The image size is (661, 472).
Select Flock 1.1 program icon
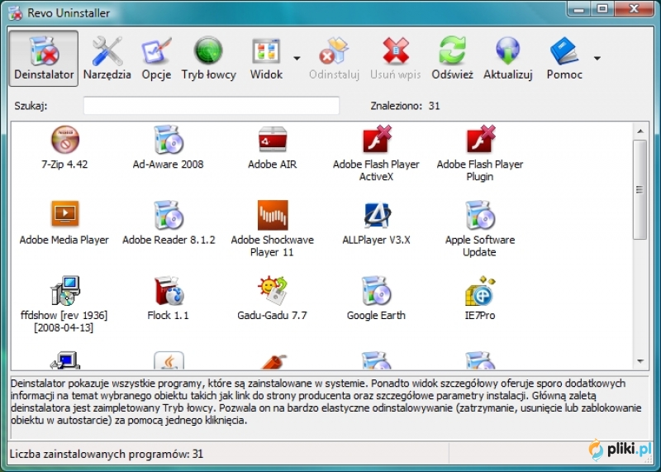tap(169, 291)
